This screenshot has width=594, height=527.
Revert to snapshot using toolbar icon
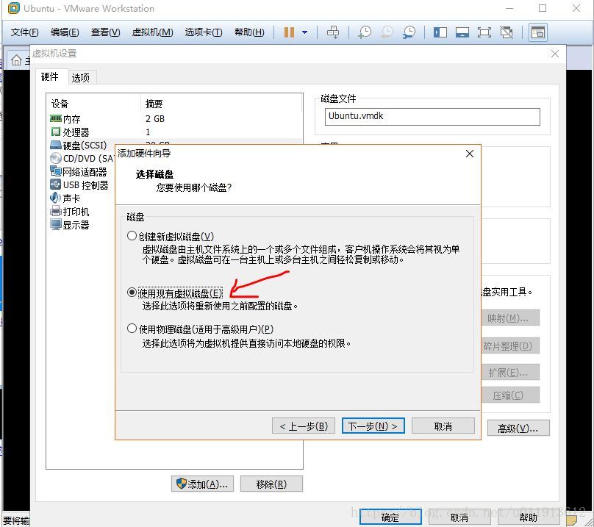point(387,32)
